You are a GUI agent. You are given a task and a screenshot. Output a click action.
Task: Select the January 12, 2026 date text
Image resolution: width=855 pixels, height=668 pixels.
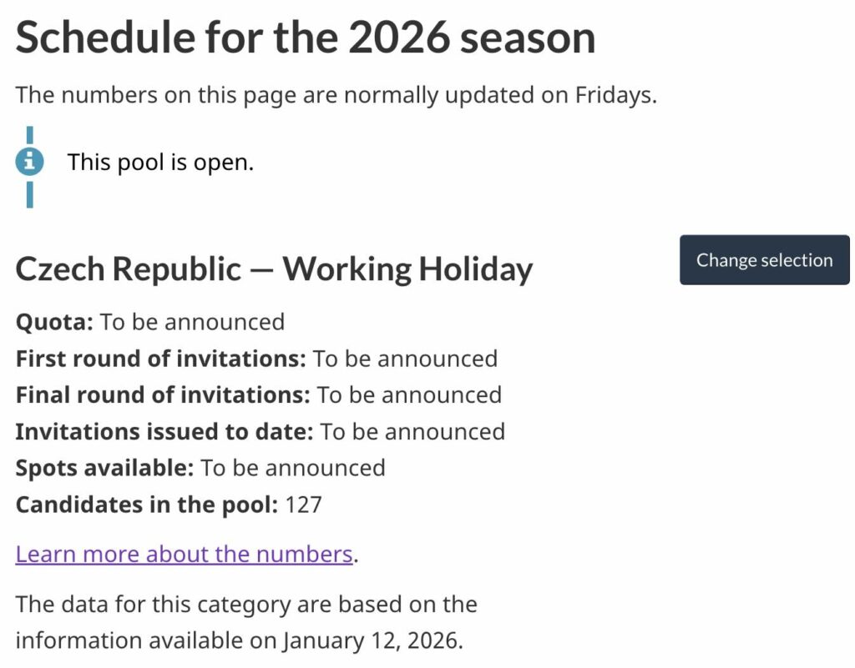371,640
